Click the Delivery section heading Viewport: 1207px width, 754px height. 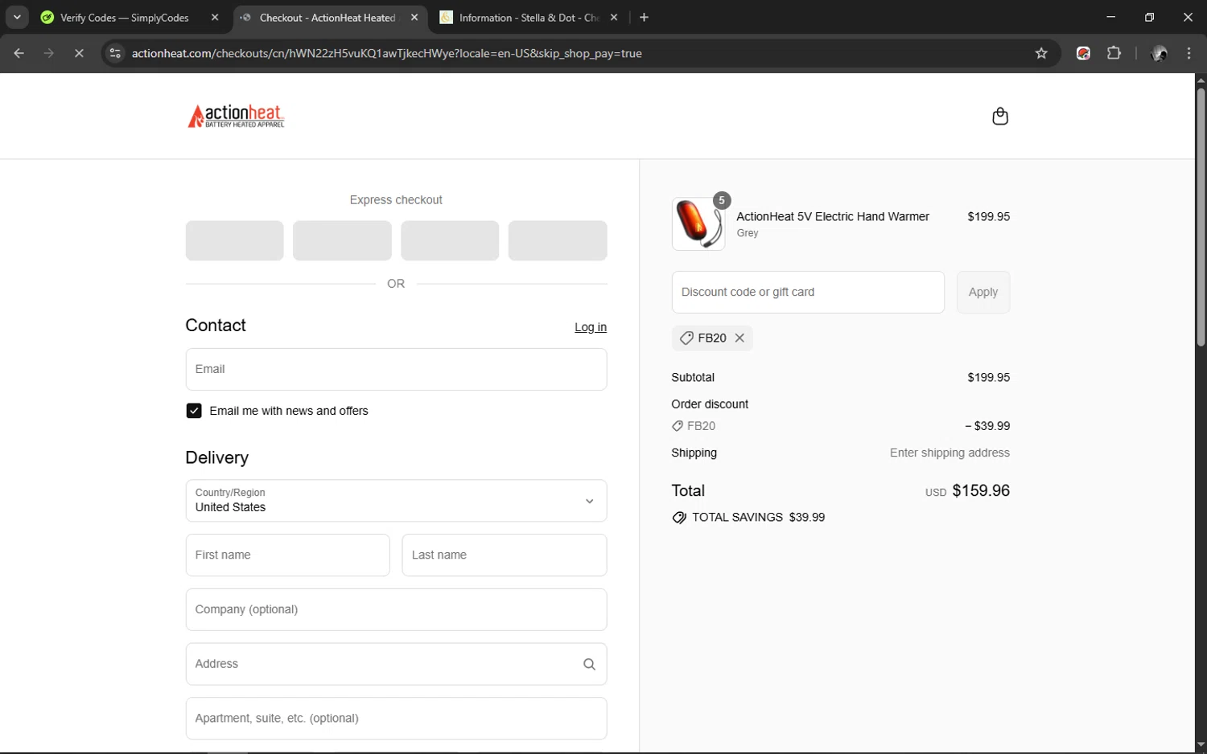point(216,457)
